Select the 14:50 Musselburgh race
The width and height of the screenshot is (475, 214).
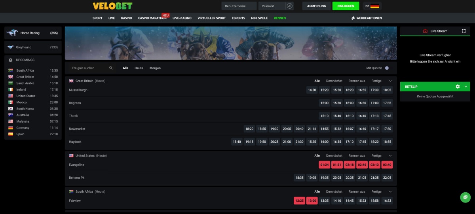click(x=312, y=90)
